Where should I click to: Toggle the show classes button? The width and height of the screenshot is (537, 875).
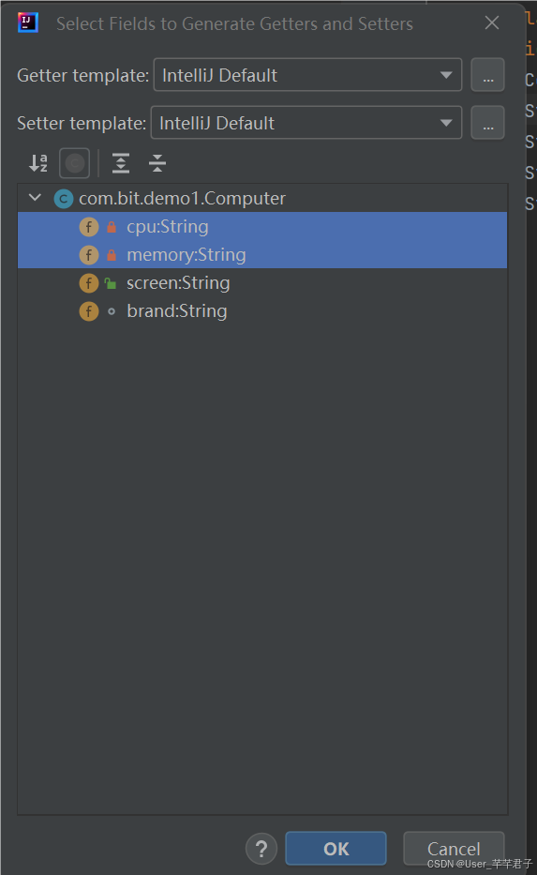coord(75,163)
